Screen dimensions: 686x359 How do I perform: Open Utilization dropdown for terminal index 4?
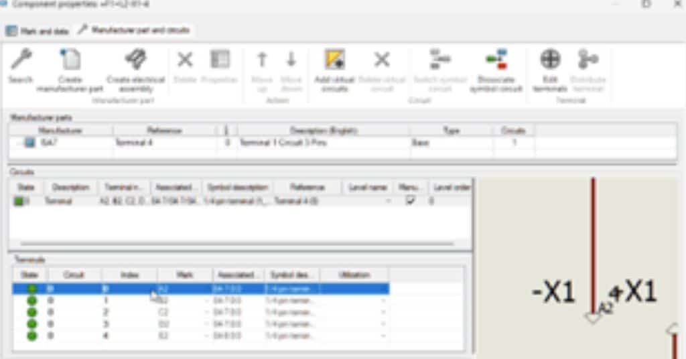383,336
